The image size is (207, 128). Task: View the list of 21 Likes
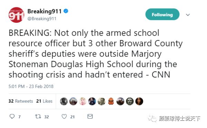45,101
